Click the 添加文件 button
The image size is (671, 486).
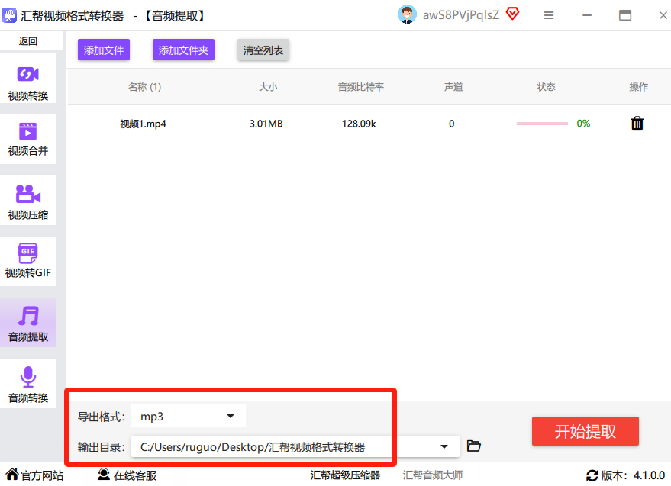[104, 50]
